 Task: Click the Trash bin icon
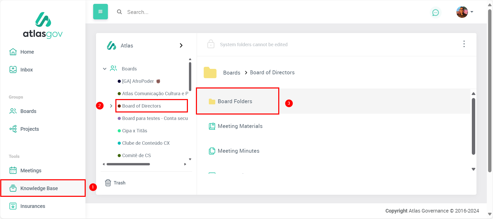point(108,183)
